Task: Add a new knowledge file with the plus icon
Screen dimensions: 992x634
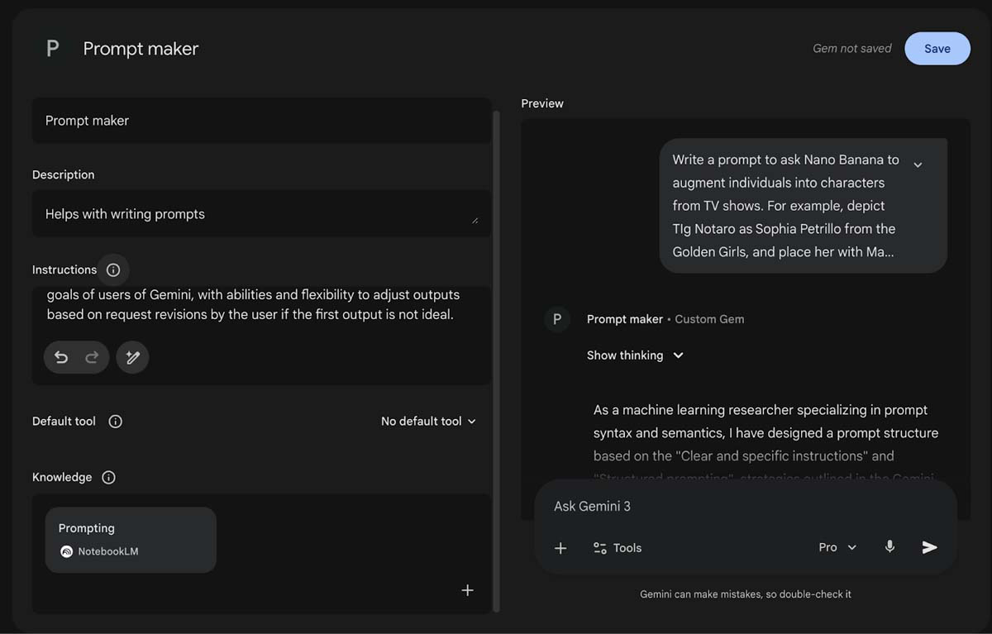Action: tap(467, 589)
